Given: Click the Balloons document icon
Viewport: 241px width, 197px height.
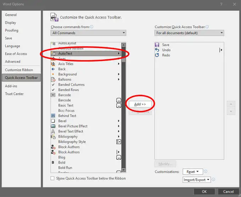Looking at the screenshot, I should click(53, 80).
